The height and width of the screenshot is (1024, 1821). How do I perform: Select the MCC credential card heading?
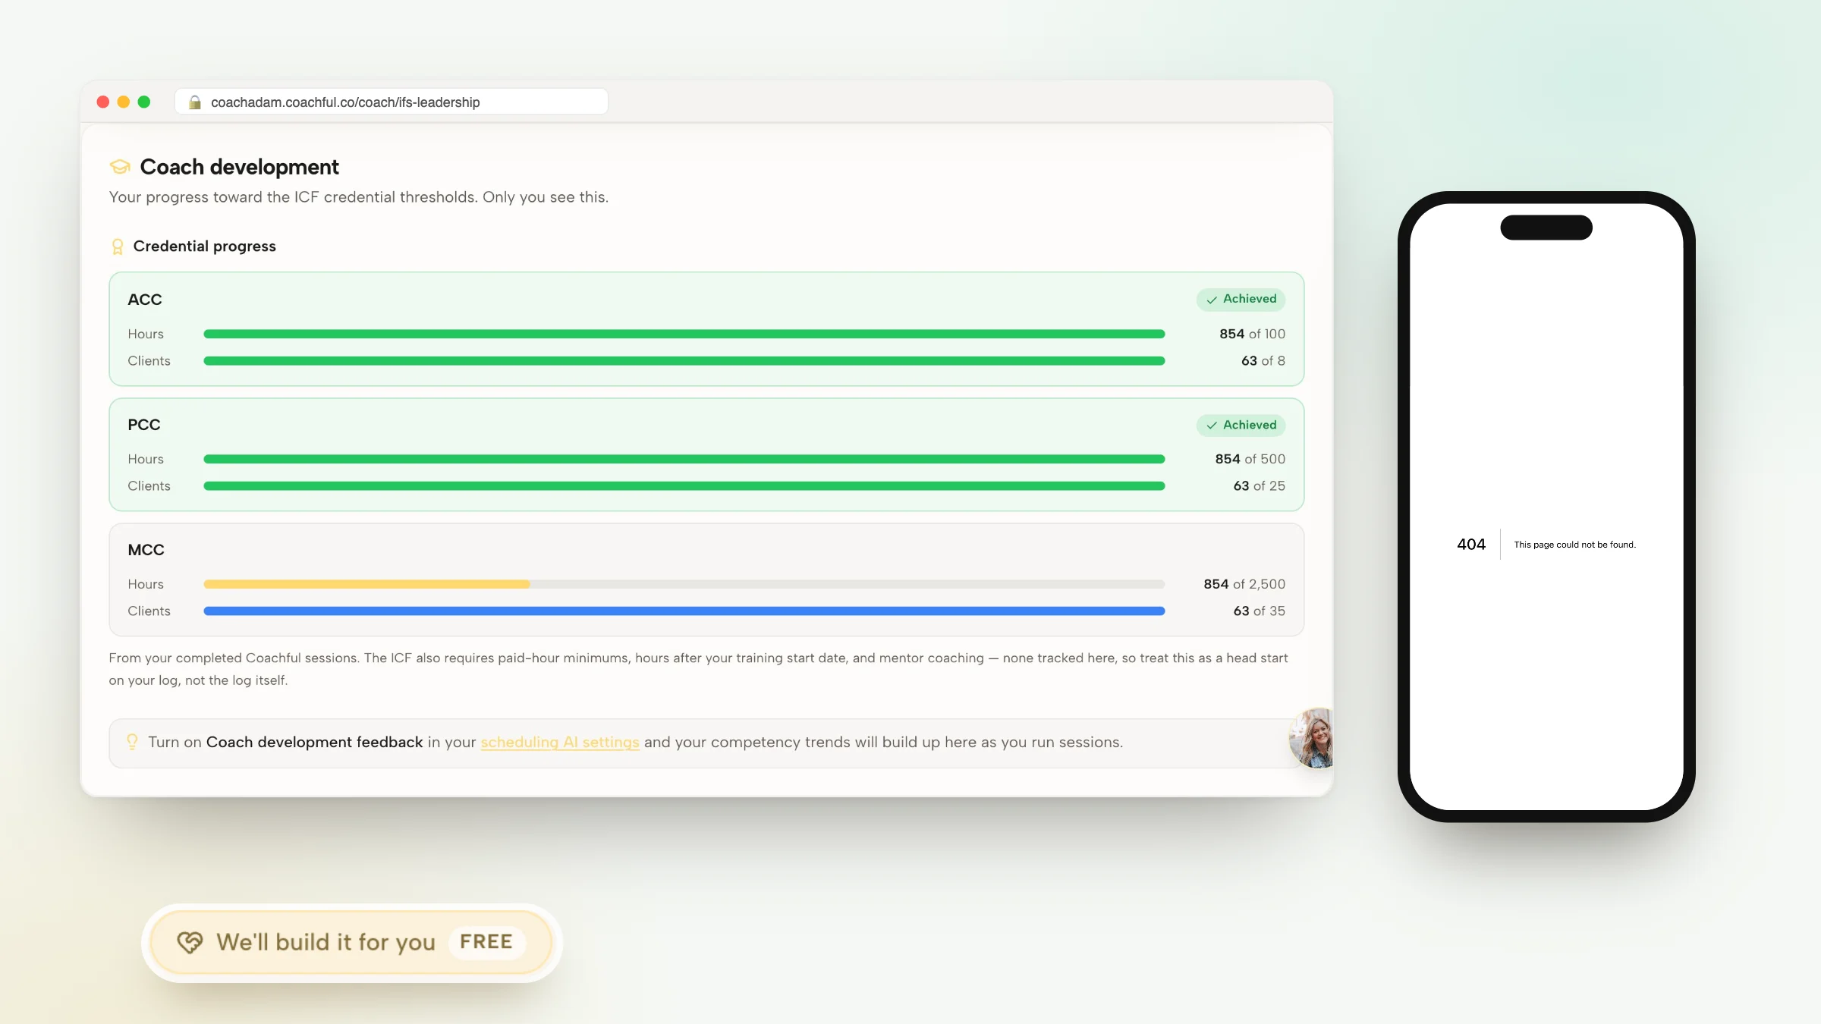click(146, 550)
